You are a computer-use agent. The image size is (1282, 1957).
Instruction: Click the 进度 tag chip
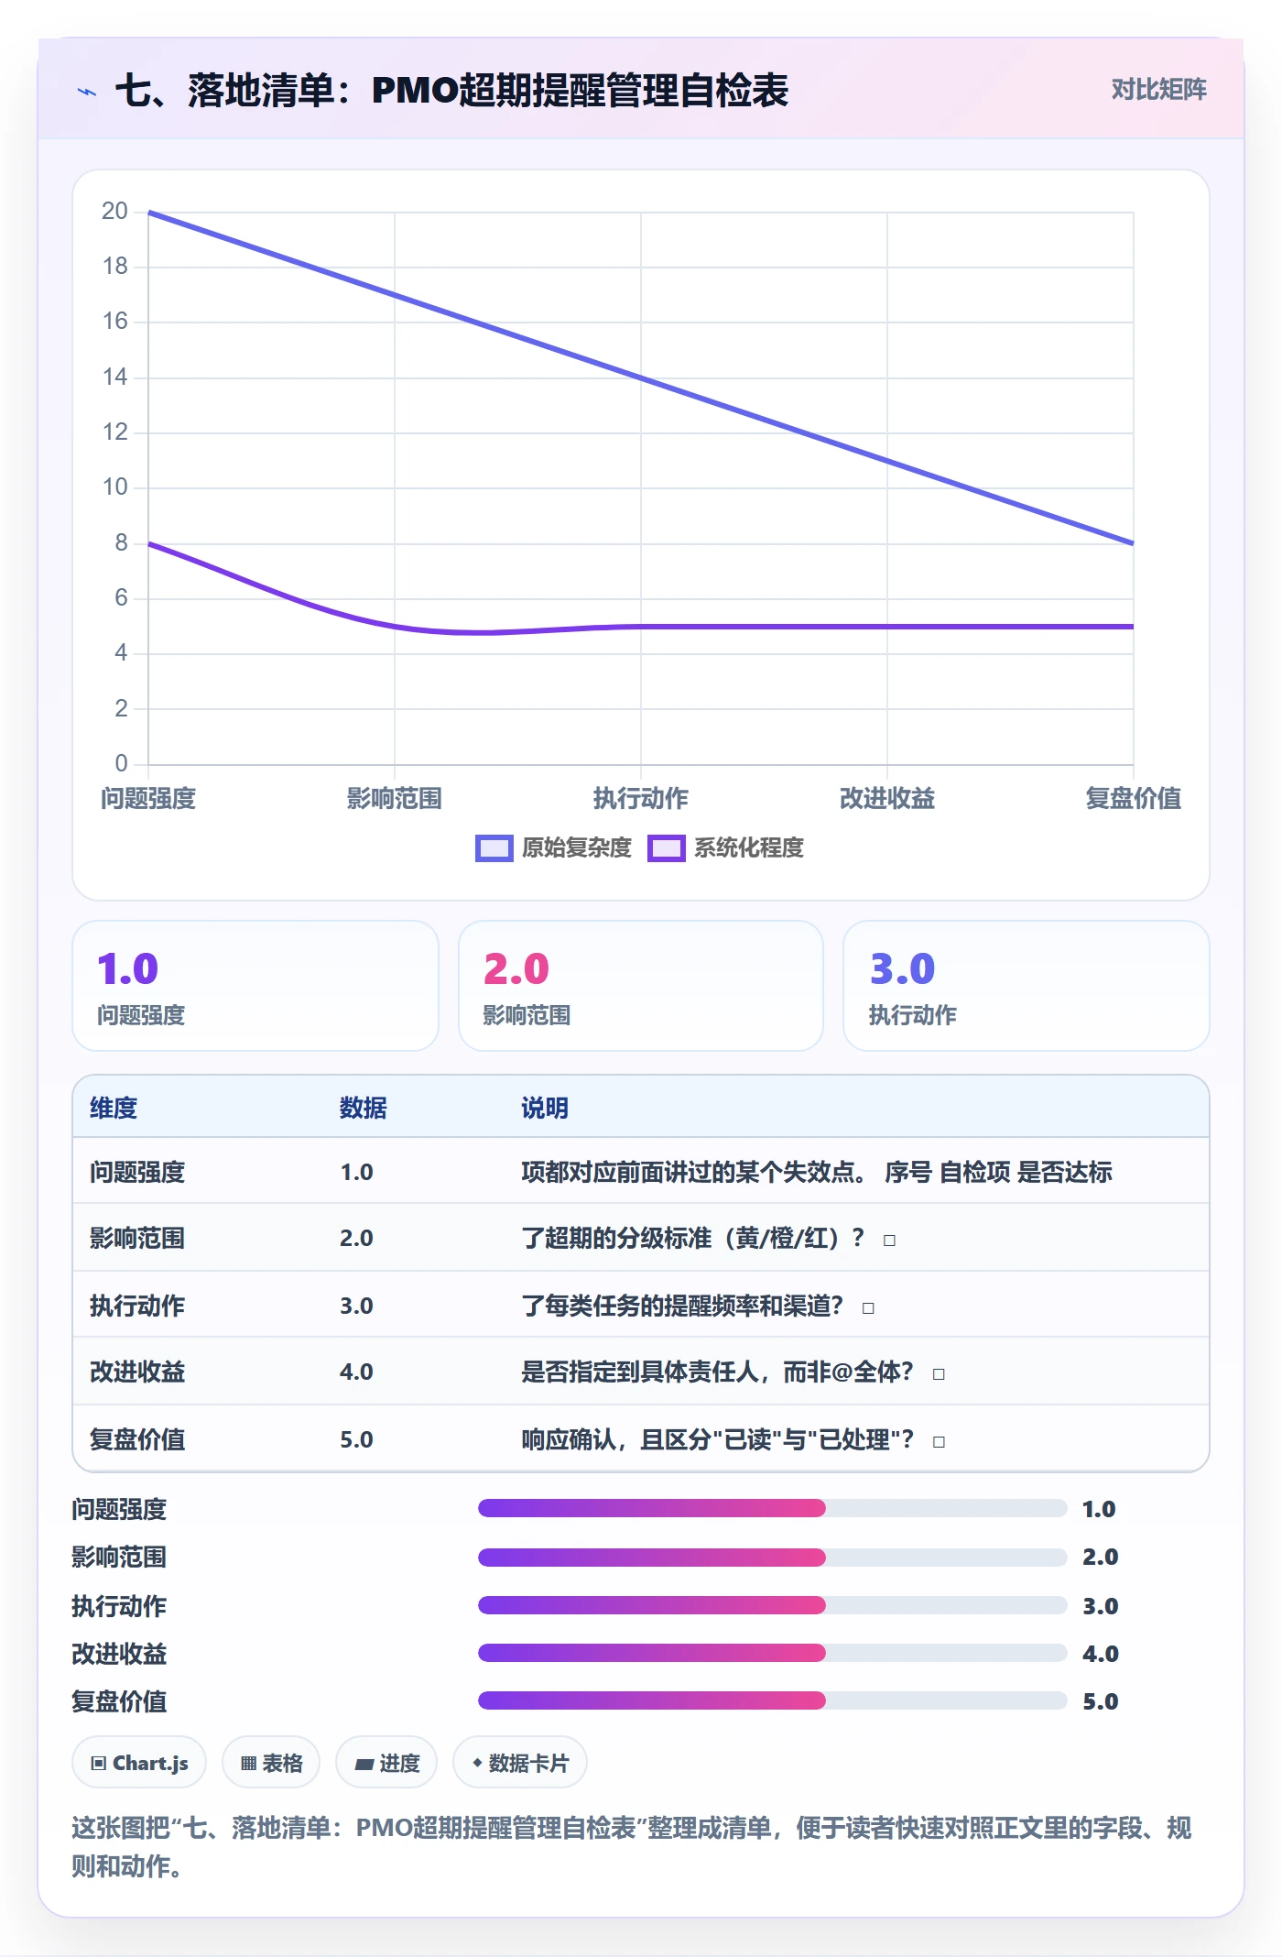[x=386, y=1763]
